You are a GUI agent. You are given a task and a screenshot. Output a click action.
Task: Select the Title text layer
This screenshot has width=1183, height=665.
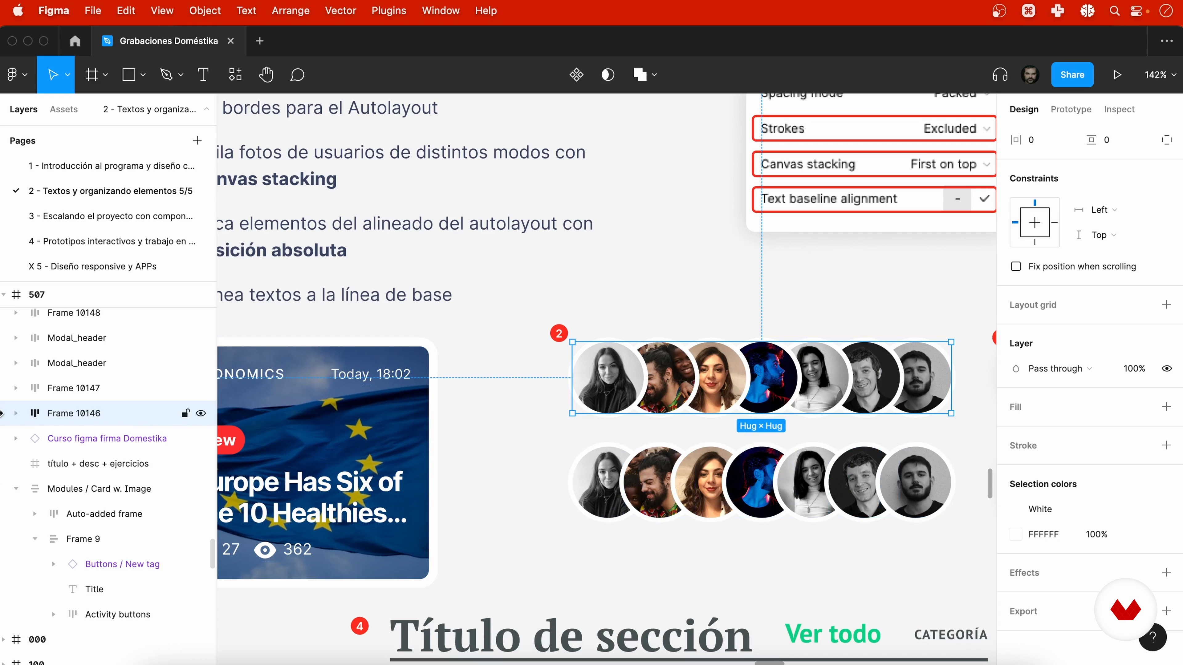[94, 589]
